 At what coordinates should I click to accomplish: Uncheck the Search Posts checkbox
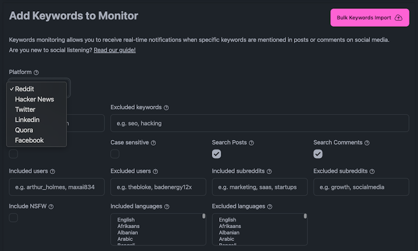point(216,154)
